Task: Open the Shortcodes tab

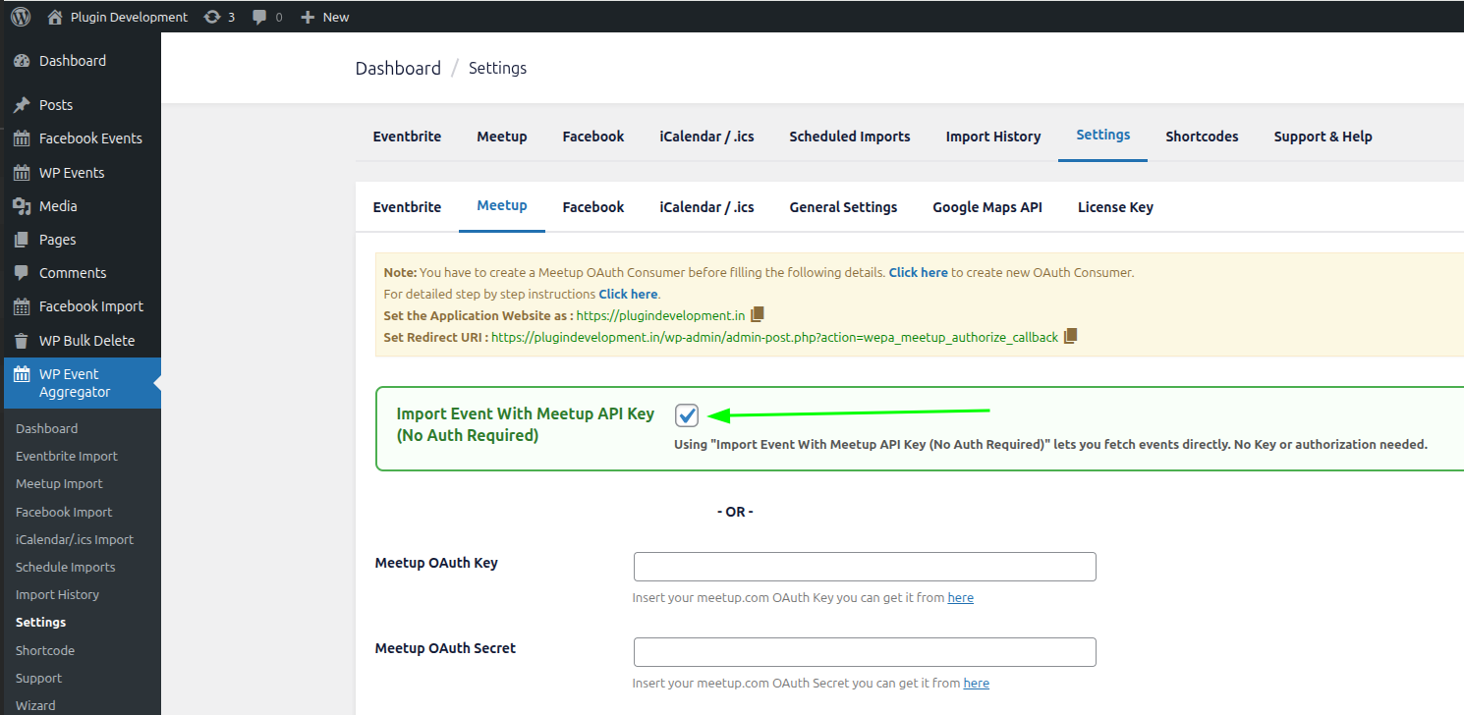Action: pyautogui.click(x=1201, y=136)
